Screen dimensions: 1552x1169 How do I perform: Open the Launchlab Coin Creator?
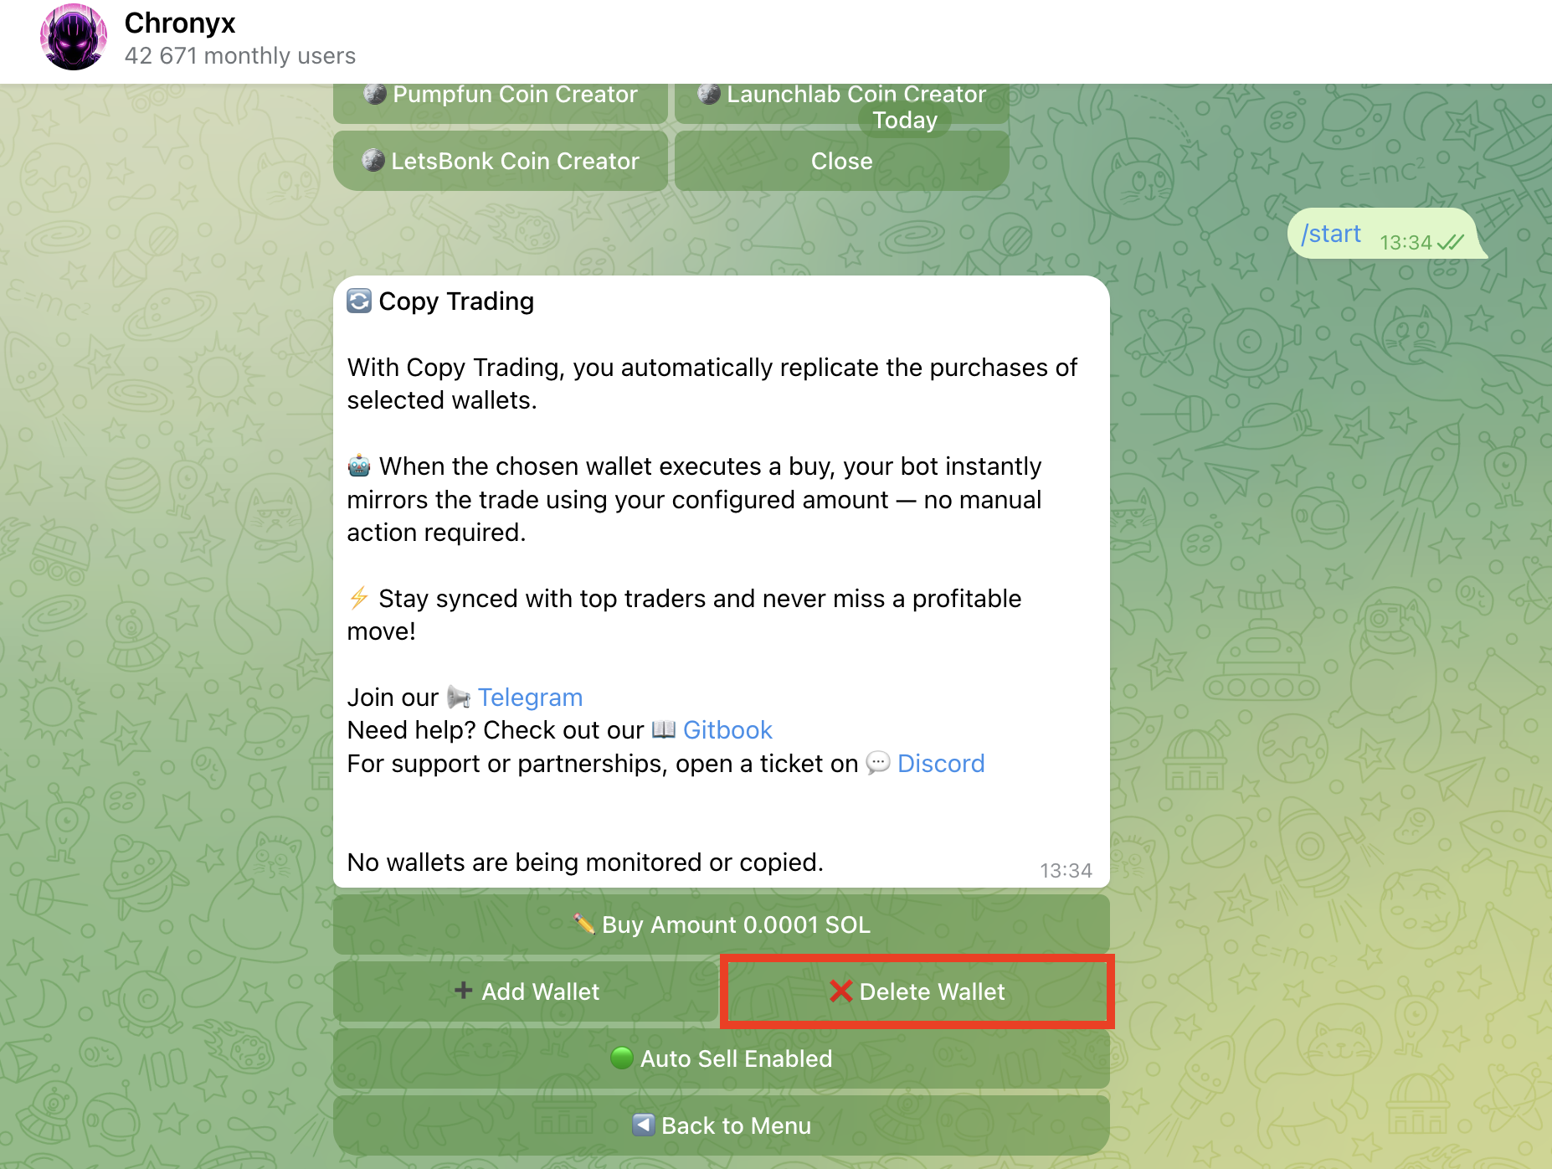click(840, 94)
